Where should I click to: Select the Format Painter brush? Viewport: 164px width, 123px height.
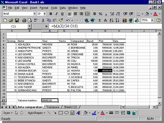coord(60,20)
